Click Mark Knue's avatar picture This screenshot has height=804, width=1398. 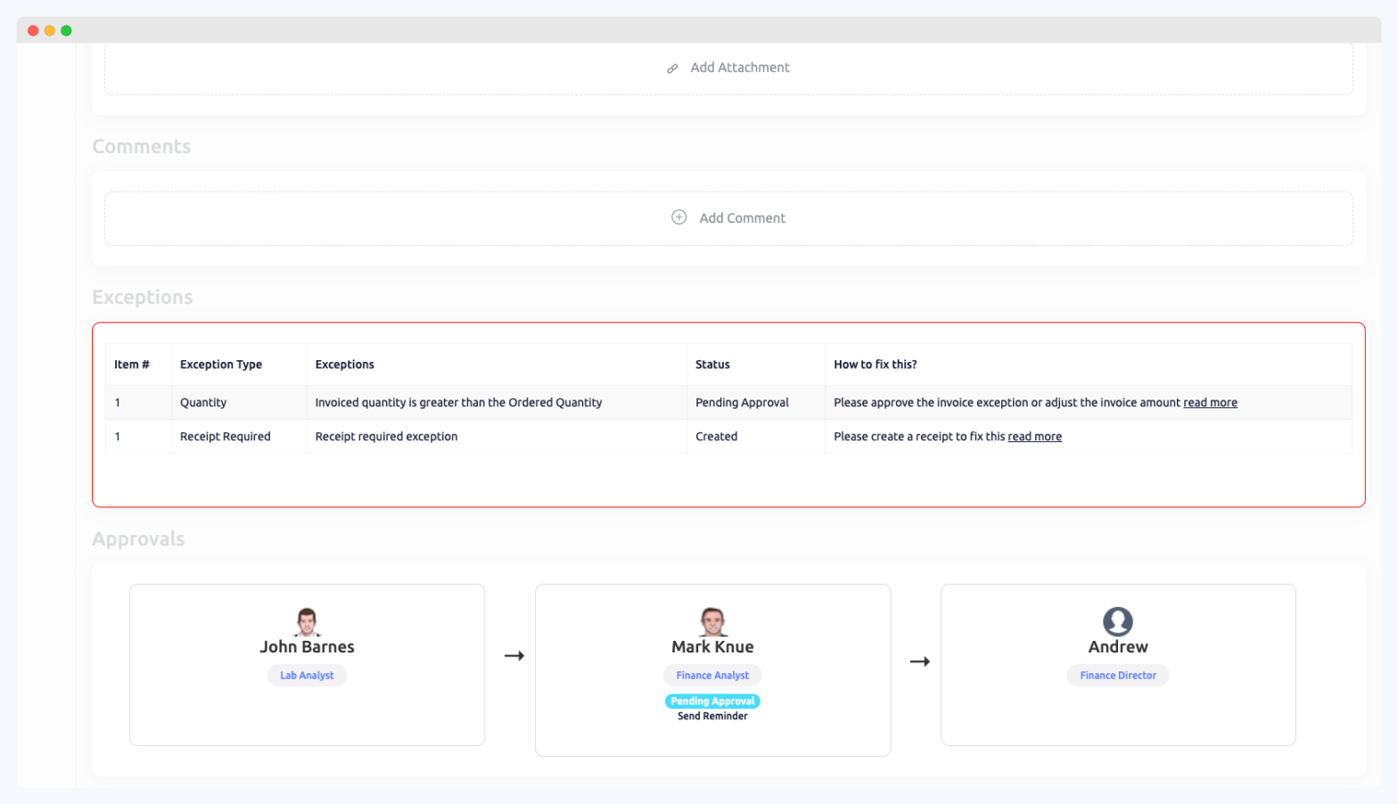[712, 621]
